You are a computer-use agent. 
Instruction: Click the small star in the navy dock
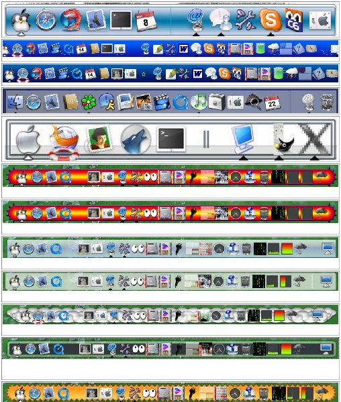coord(144,74)
